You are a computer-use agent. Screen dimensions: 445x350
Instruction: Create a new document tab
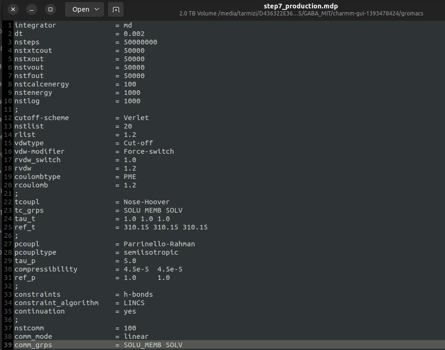(116, 9)
